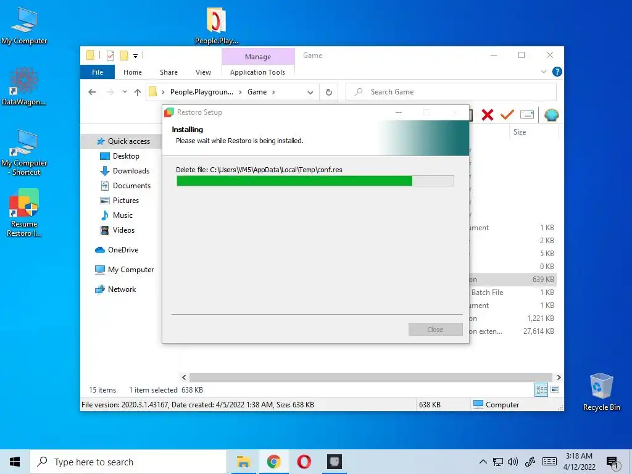The width and height of the screenshot is (632, 474).
Task: Select Documents in navigation pane
Action: [125, 186]
